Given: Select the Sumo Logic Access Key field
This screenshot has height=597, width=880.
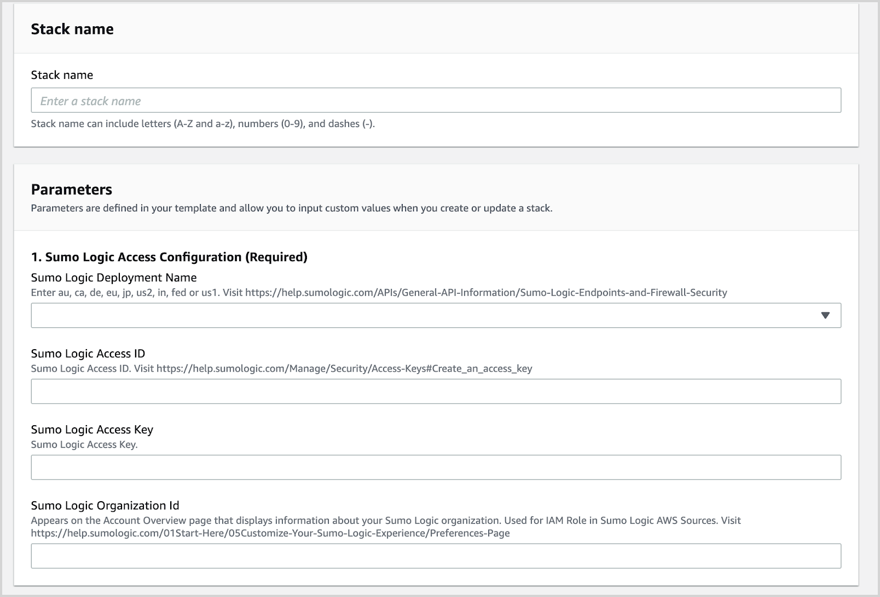Looking at the screenshot, I should [x=436, y=467].
